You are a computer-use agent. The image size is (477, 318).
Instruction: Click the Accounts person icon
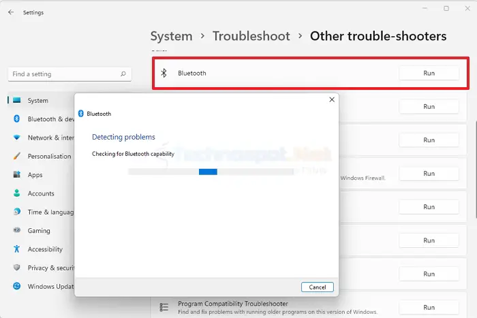coord(17,193)
